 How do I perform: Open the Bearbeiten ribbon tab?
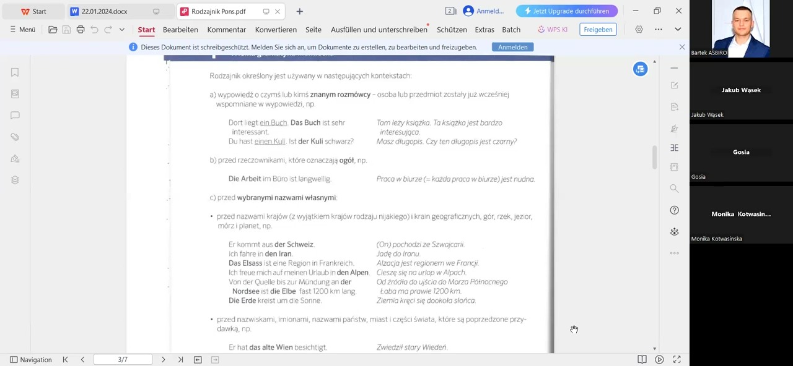180,30
